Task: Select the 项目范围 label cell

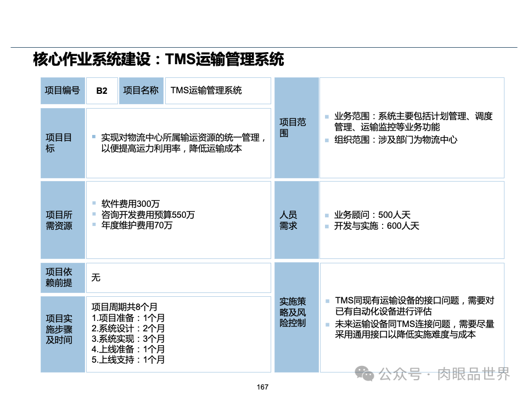Action: point(296,128)
